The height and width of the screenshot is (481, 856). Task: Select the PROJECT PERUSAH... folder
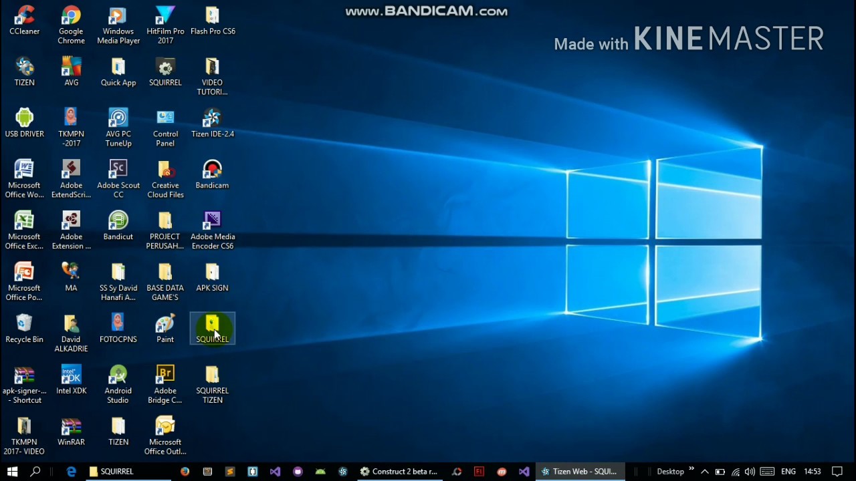[x=165, y=230]
